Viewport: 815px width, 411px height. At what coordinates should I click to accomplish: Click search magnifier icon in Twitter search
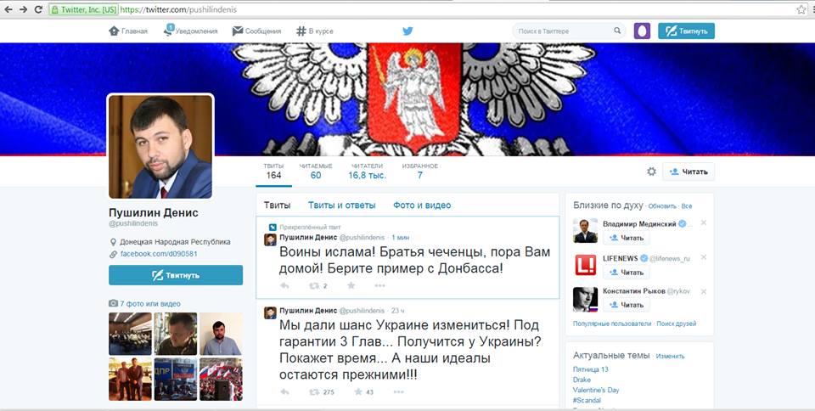click(x=617, y=31)
